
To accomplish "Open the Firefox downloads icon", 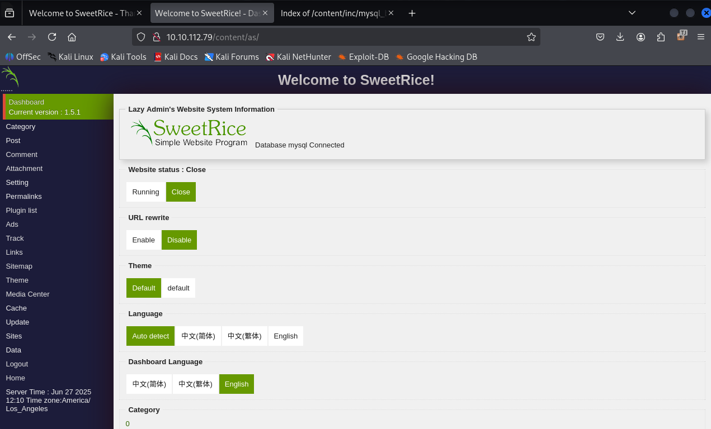I will pos(620,37).
